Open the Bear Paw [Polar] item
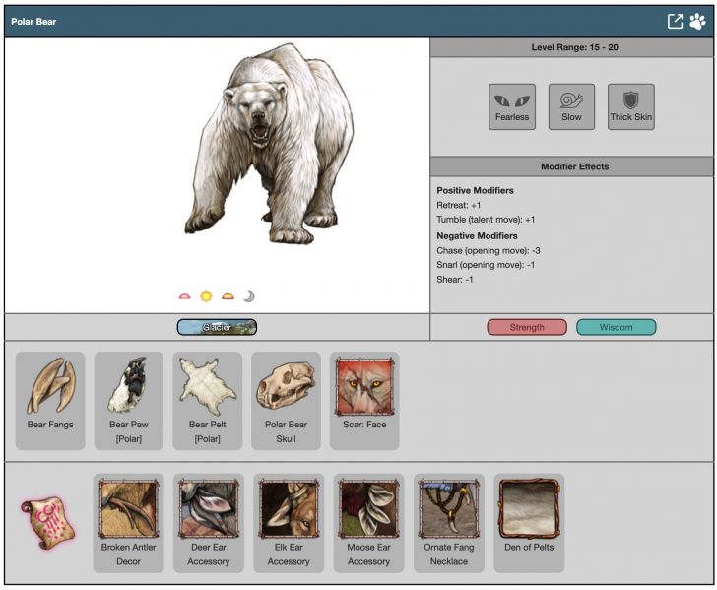 tap(128, 401)
